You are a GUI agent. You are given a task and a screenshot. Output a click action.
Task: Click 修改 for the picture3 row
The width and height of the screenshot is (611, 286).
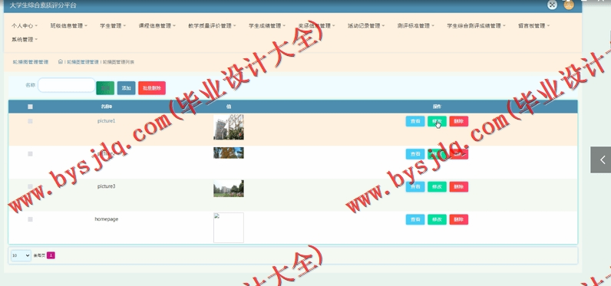(437, 187)
